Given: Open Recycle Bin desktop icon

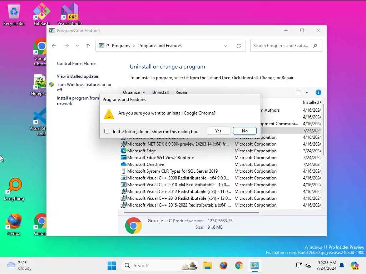Looking at the screenshot, I should click(x=14, y=14).
